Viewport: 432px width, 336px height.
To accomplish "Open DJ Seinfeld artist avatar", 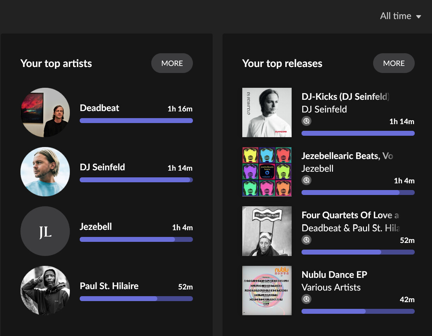I will (45, 172).
